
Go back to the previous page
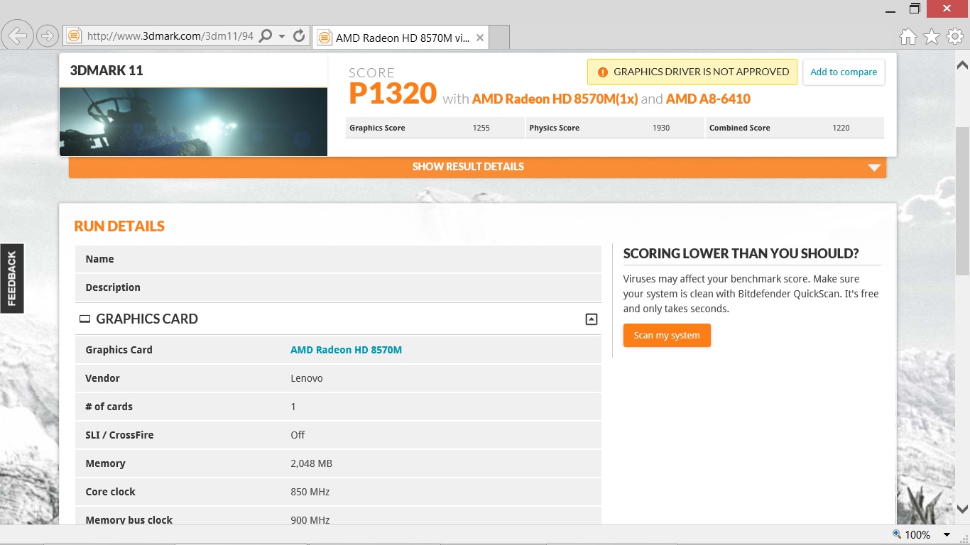pos(17,35)
